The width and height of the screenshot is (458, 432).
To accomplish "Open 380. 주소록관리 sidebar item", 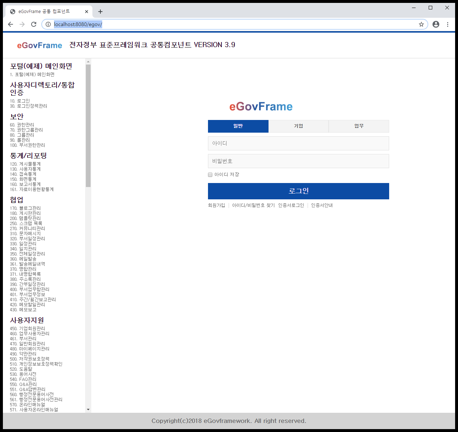I will [25, 279].
